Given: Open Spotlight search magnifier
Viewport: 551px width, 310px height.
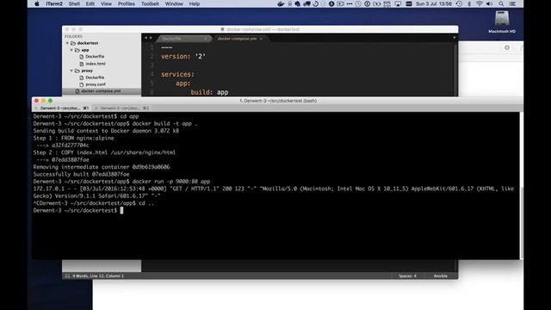Looking at the screenshot, I should [501, 3].
